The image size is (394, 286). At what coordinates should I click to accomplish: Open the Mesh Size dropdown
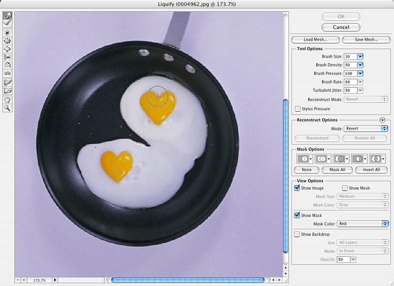click(362, 196)
